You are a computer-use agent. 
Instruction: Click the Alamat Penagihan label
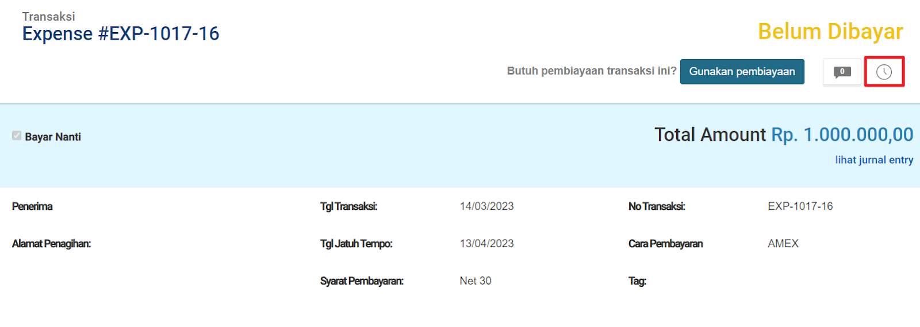click(51, 244)
